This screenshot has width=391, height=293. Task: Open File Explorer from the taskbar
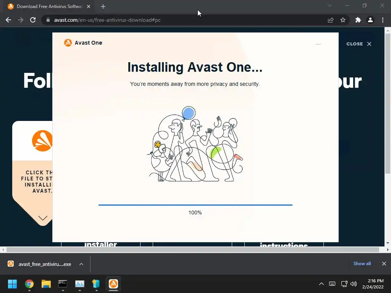tap(46, 284)
